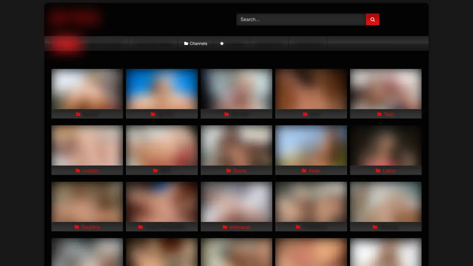Open the Asian category label link

(315, 171)
